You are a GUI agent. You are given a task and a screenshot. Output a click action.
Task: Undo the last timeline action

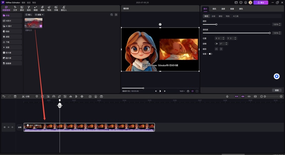pyautogui.click(x=4, y=96)
